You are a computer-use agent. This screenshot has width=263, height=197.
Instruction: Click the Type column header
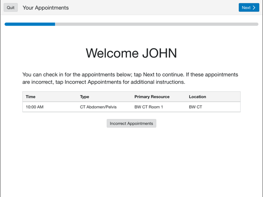(84, 97)
